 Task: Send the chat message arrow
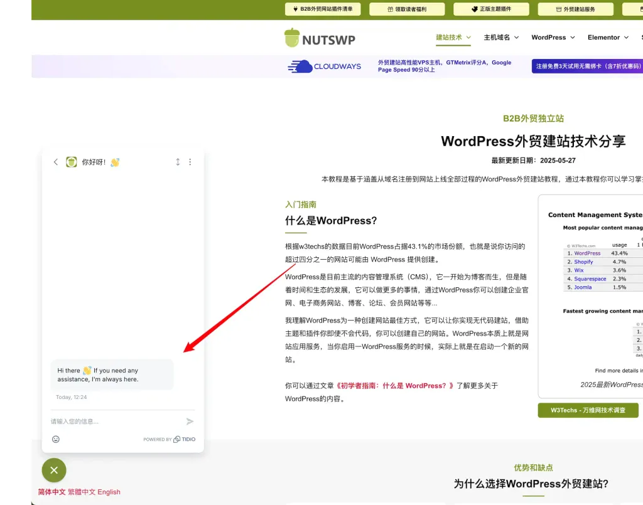click(190, 421)
